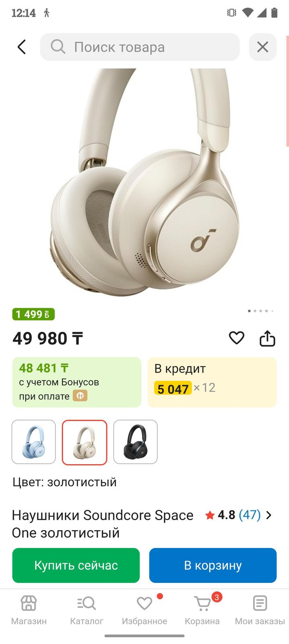The width and height of the screenshot is (289, 644).
Task: Select the blue headphones color swatch
Action: tap(34, 442)
